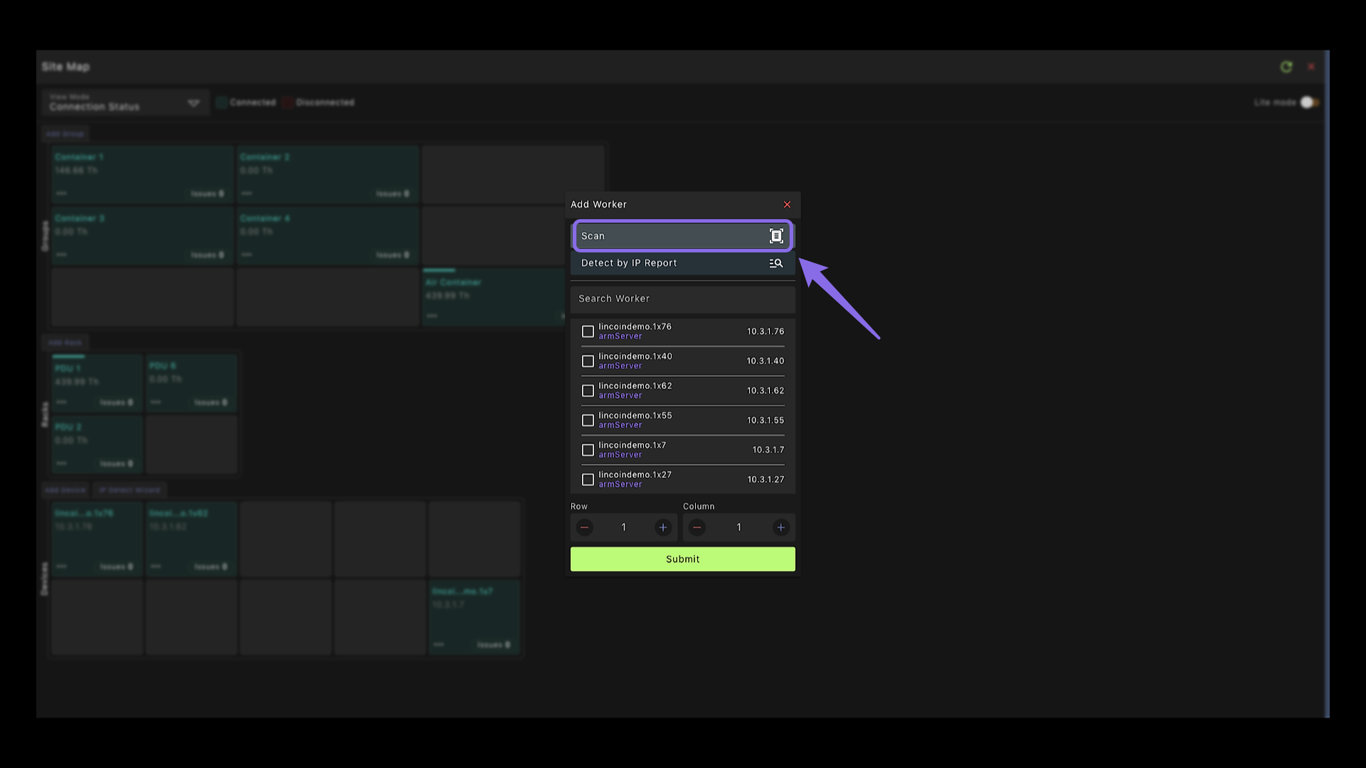Viewport: 1366px width, 768px height.
Task: Check the lincoindemo.1x40 worker checkbox
Action: pyautogui.click(x=588, y=361)
